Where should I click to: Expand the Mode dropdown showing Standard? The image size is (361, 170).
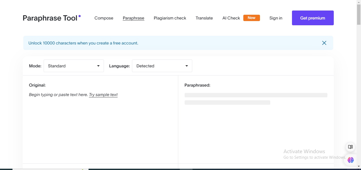[74, 66]
